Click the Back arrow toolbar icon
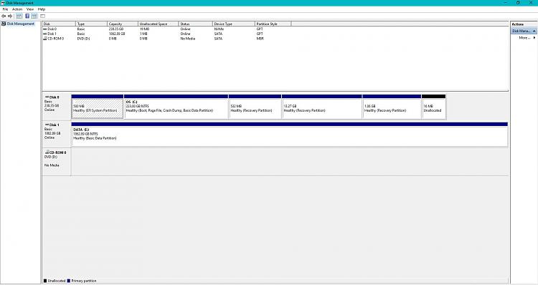Screen dimensions: 538x285 [x=4, y=16]
